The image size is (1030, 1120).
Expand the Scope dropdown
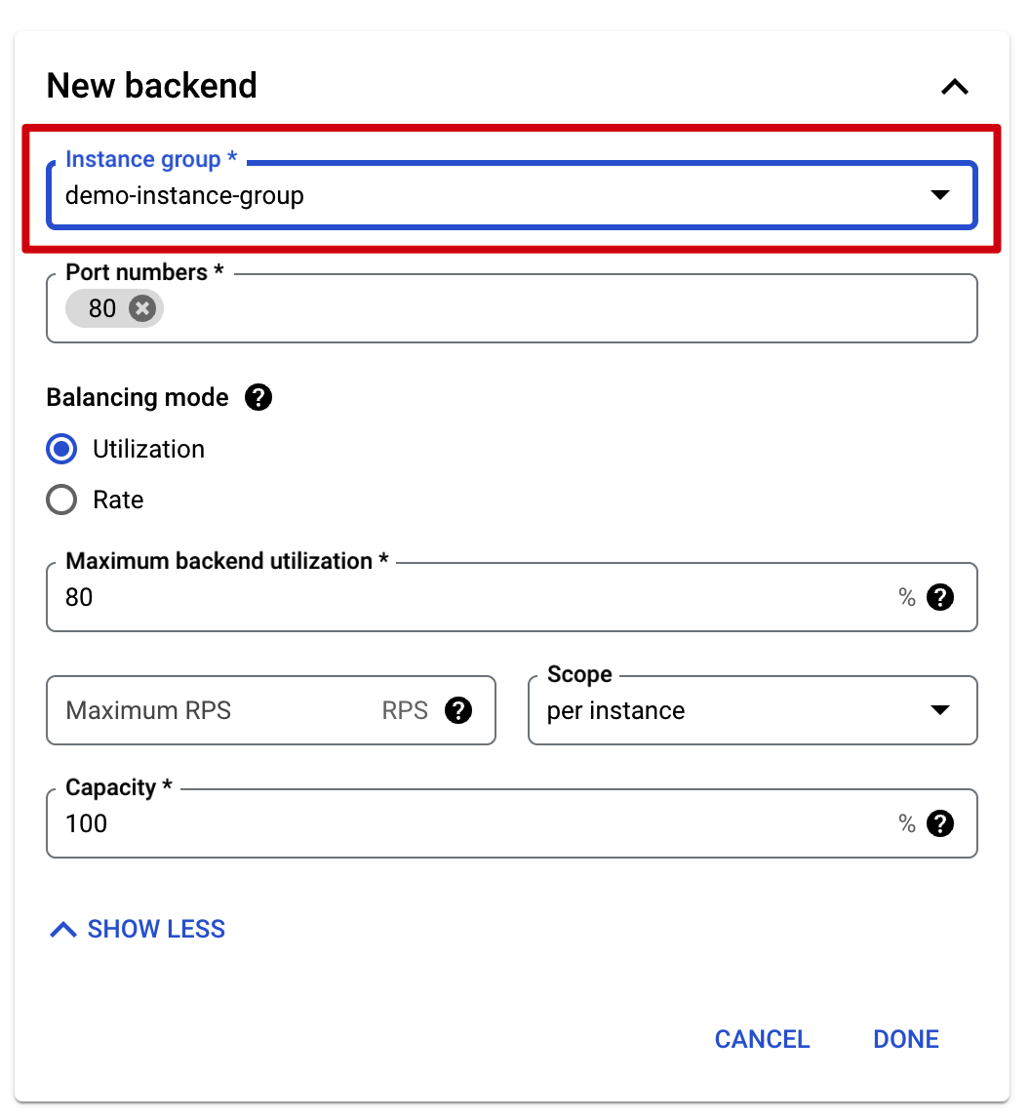[751, 710]
